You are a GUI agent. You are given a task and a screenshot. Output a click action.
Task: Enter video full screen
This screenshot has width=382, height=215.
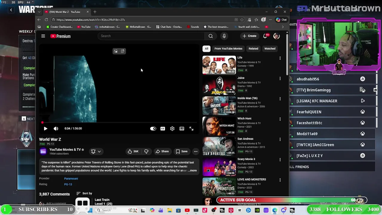(x=191, y=128)
